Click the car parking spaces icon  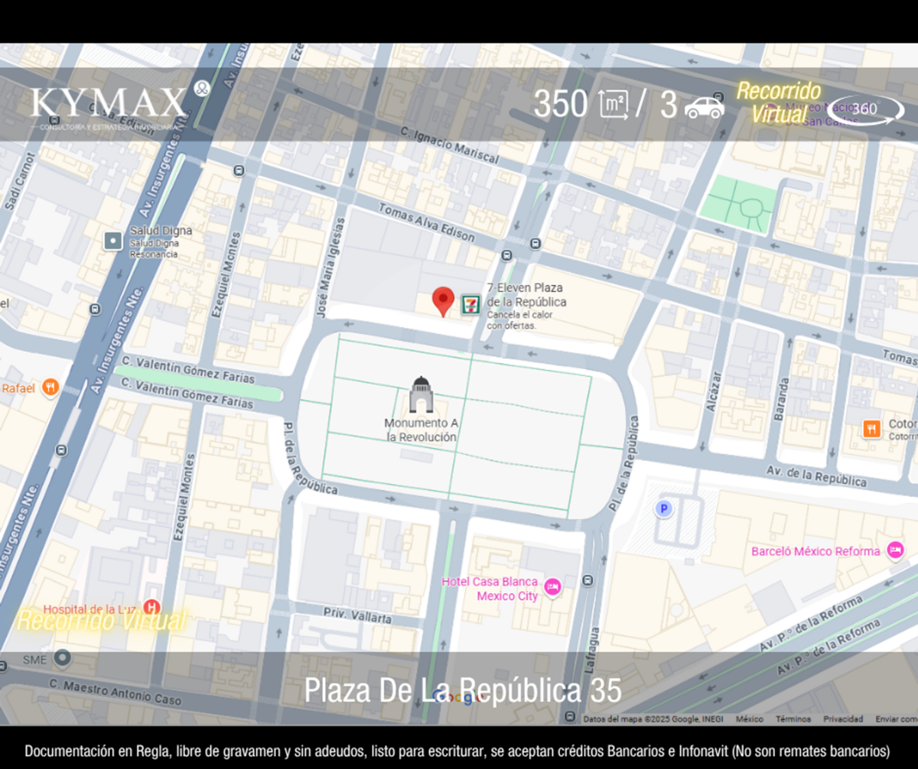pos(704,107)
